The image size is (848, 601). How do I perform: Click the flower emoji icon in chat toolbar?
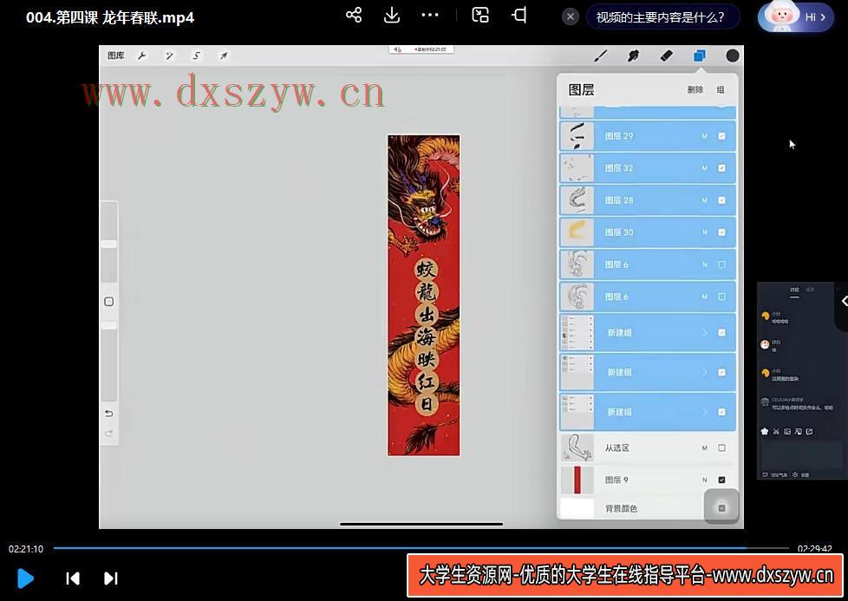tap(765, 432)
